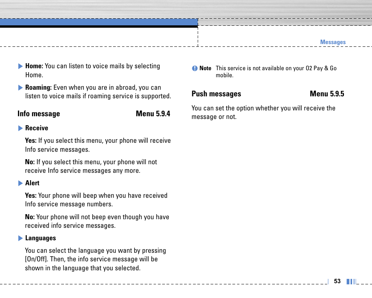This screenshot has width=372, height=298.
Task: Click the arrow bullet next to Alert
Action: 20,183
